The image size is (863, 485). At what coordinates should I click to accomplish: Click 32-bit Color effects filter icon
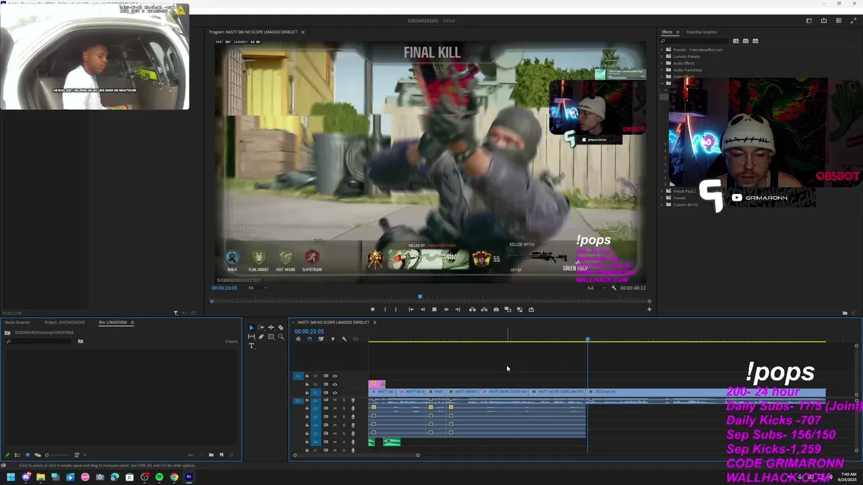746,40
